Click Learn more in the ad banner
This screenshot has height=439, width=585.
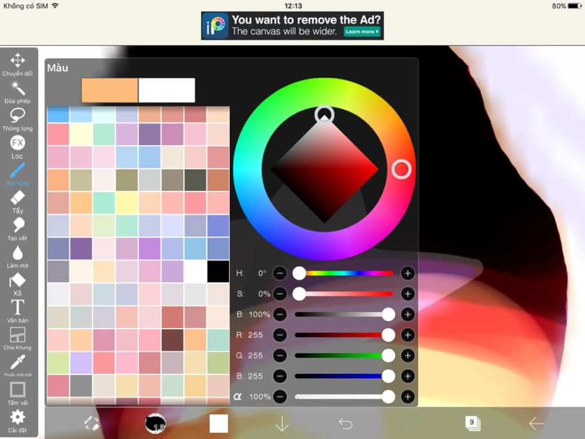[362, 32]
